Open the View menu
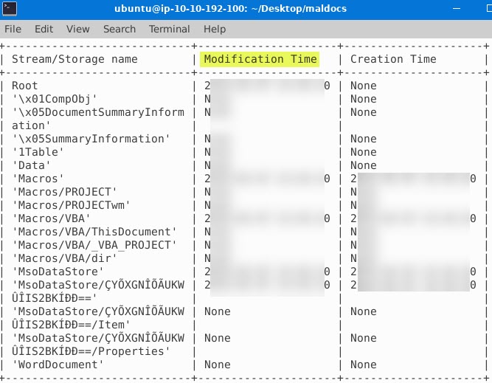This screenshot has width=492, height=383. click(x=77, y=29)
